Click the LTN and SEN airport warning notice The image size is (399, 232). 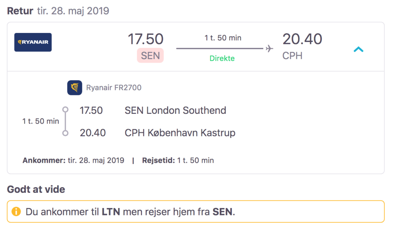[x=196, y=212]
